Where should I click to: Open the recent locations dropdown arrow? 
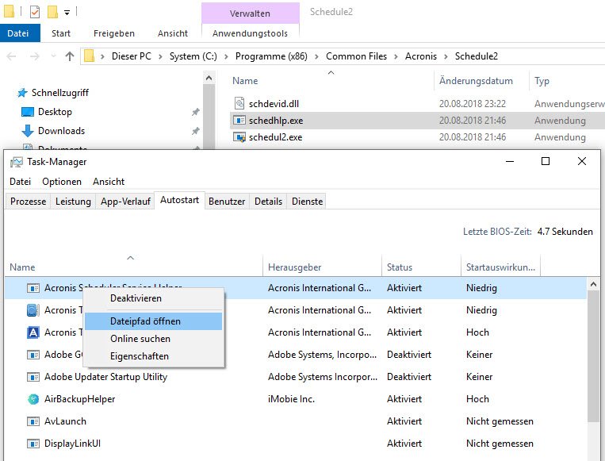(x=54, y=56)
